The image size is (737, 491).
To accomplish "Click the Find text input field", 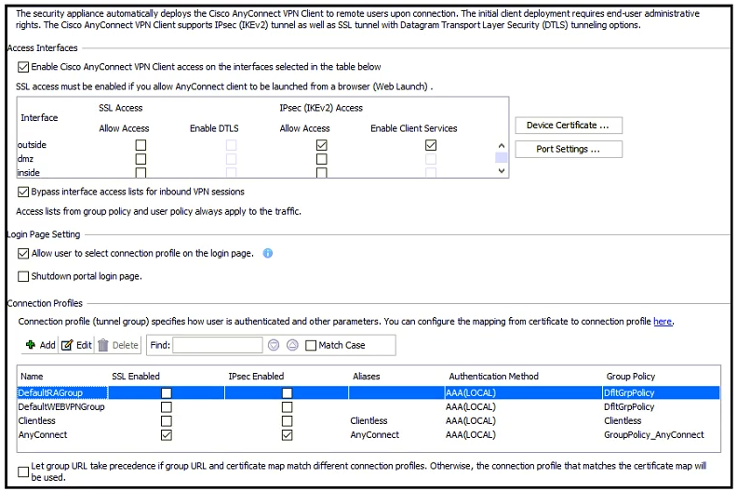I will (x=217, y=345).
